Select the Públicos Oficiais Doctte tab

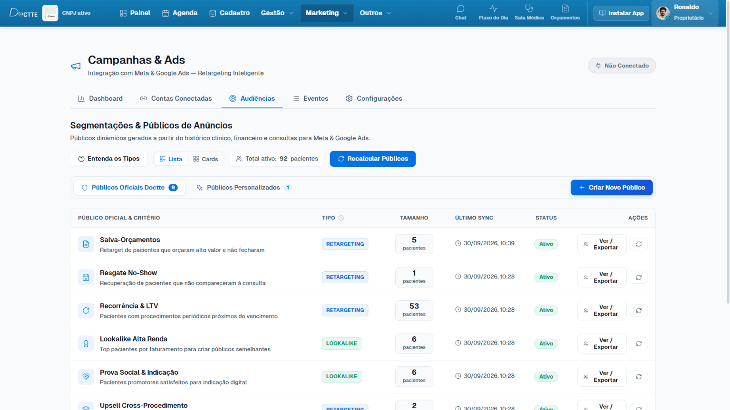coord(129,188)
